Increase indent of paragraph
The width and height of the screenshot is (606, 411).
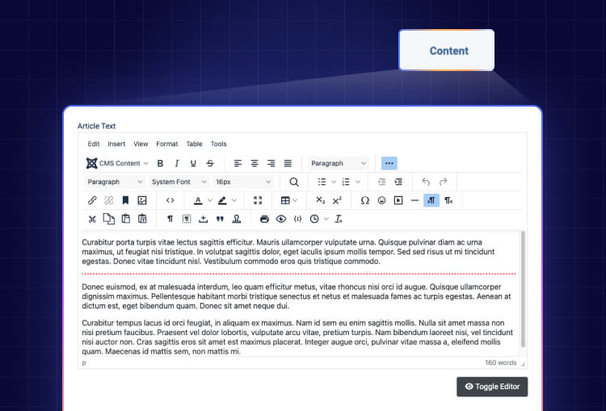tap(398, 182)
